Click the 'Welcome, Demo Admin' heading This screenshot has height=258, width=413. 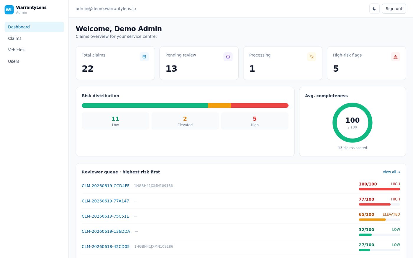pos(119,29)
